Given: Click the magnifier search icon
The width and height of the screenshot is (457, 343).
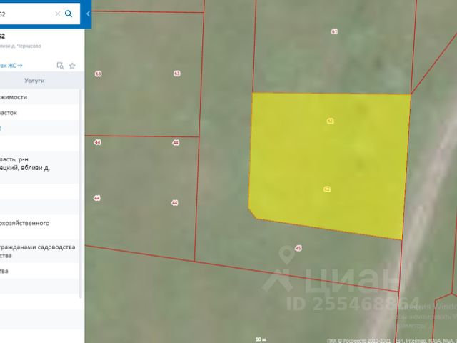Looking at the screenshot, I should 69,14.
